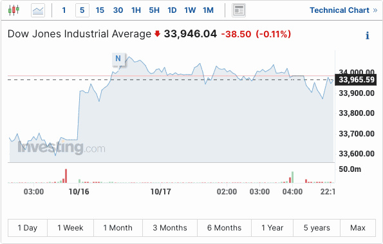Screen dimensions: 383x244
Task: Click the 33,900.00 axis label
Action: click(357, 93)
